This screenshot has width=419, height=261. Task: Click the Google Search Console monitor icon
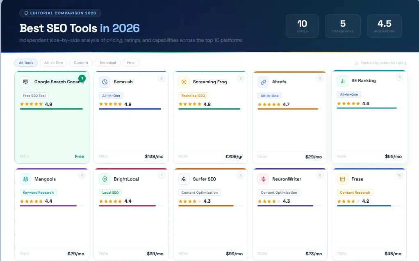(25, 82)
